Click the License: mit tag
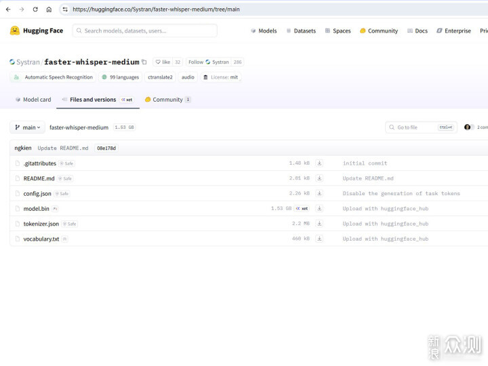Screen dimensions: 488x366 coord(221,77)
